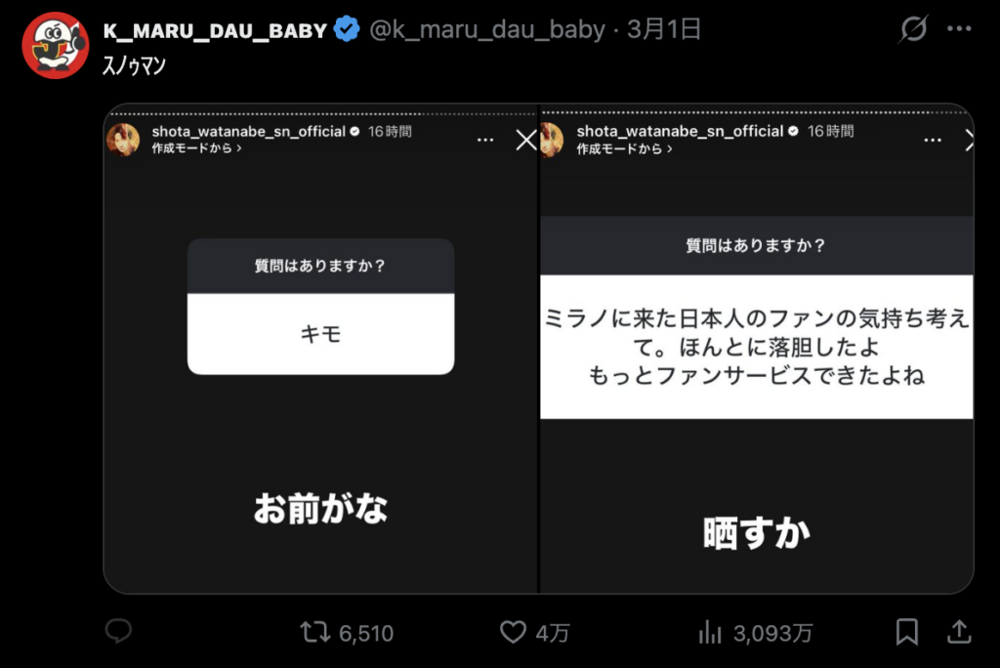Open right story image showing 晒すか
This screenshot has width=1000, height=668.
(757, 349)
